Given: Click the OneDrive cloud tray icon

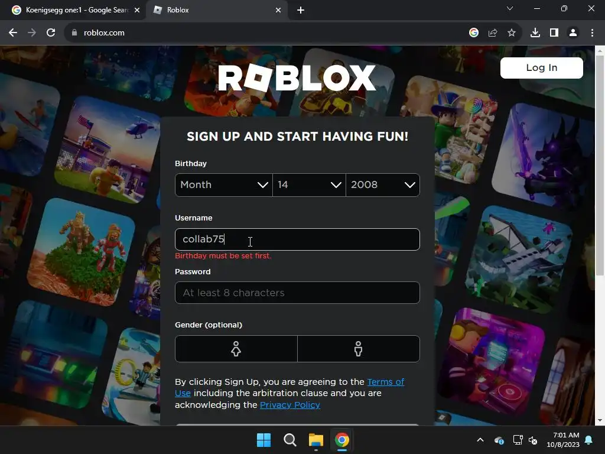Looking at the screenshot, I should click(499, 440).
